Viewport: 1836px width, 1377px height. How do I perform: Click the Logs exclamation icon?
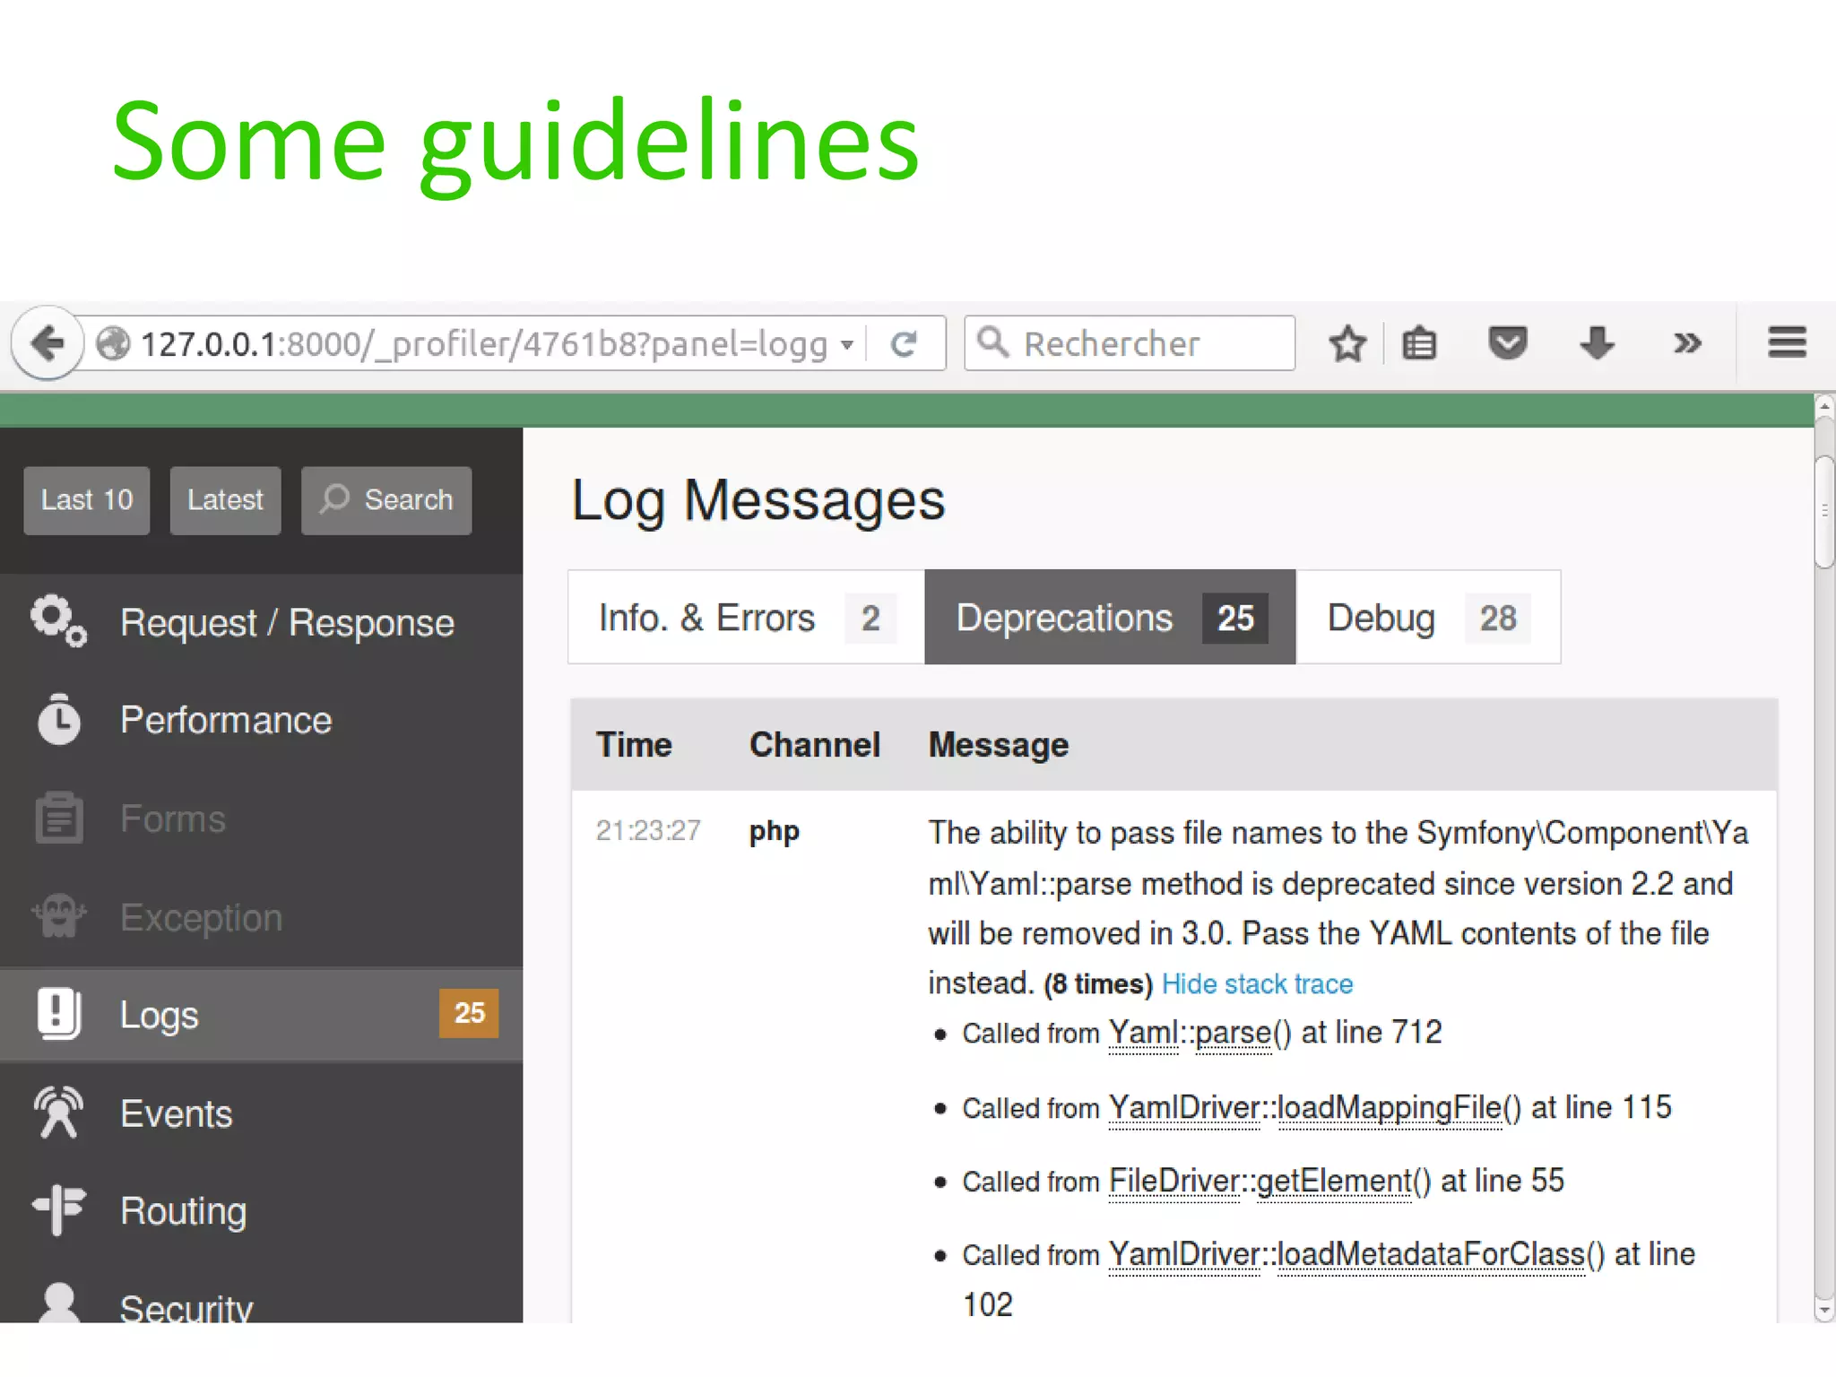59,1013
